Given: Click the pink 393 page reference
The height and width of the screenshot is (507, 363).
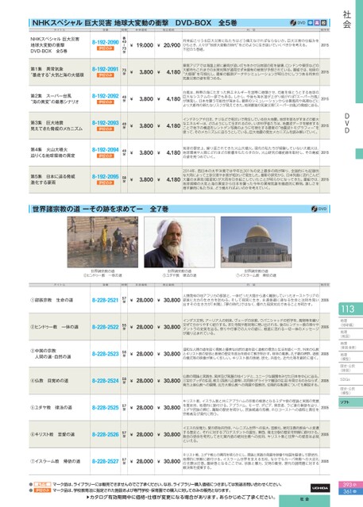Looking at the screenshot, I should (x=350, y=485).
